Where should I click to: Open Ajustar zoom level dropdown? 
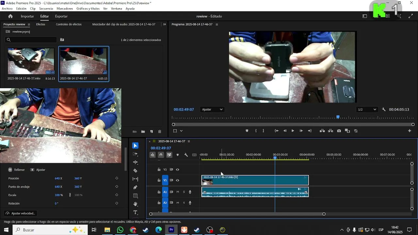point(212,110)
